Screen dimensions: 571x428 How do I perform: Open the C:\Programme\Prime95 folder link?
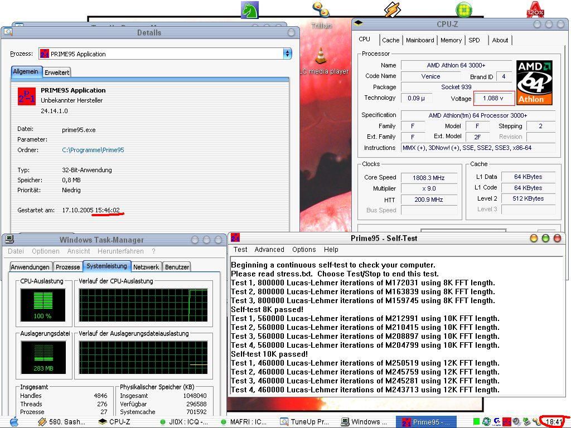93,150
